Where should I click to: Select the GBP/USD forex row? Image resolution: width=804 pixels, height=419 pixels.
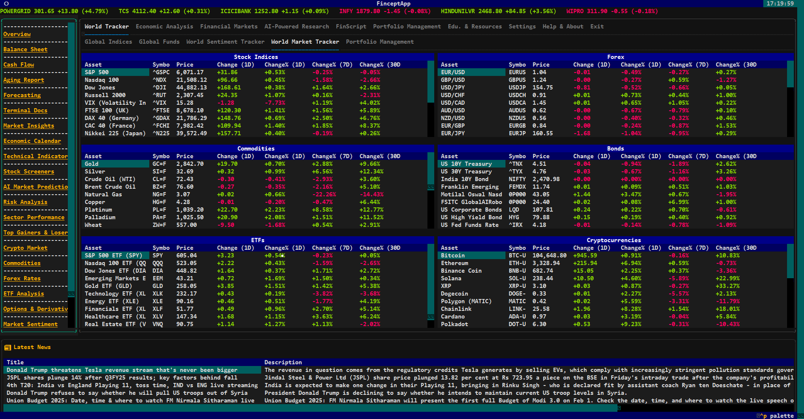[x=612, y=80]
